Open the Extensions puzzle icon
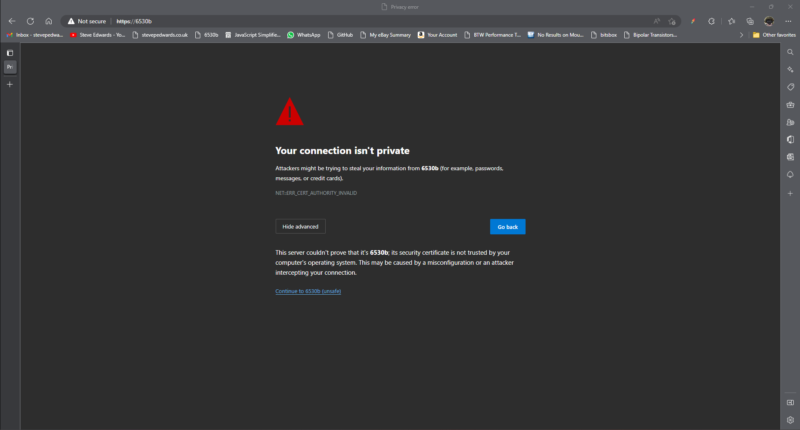 711,21
